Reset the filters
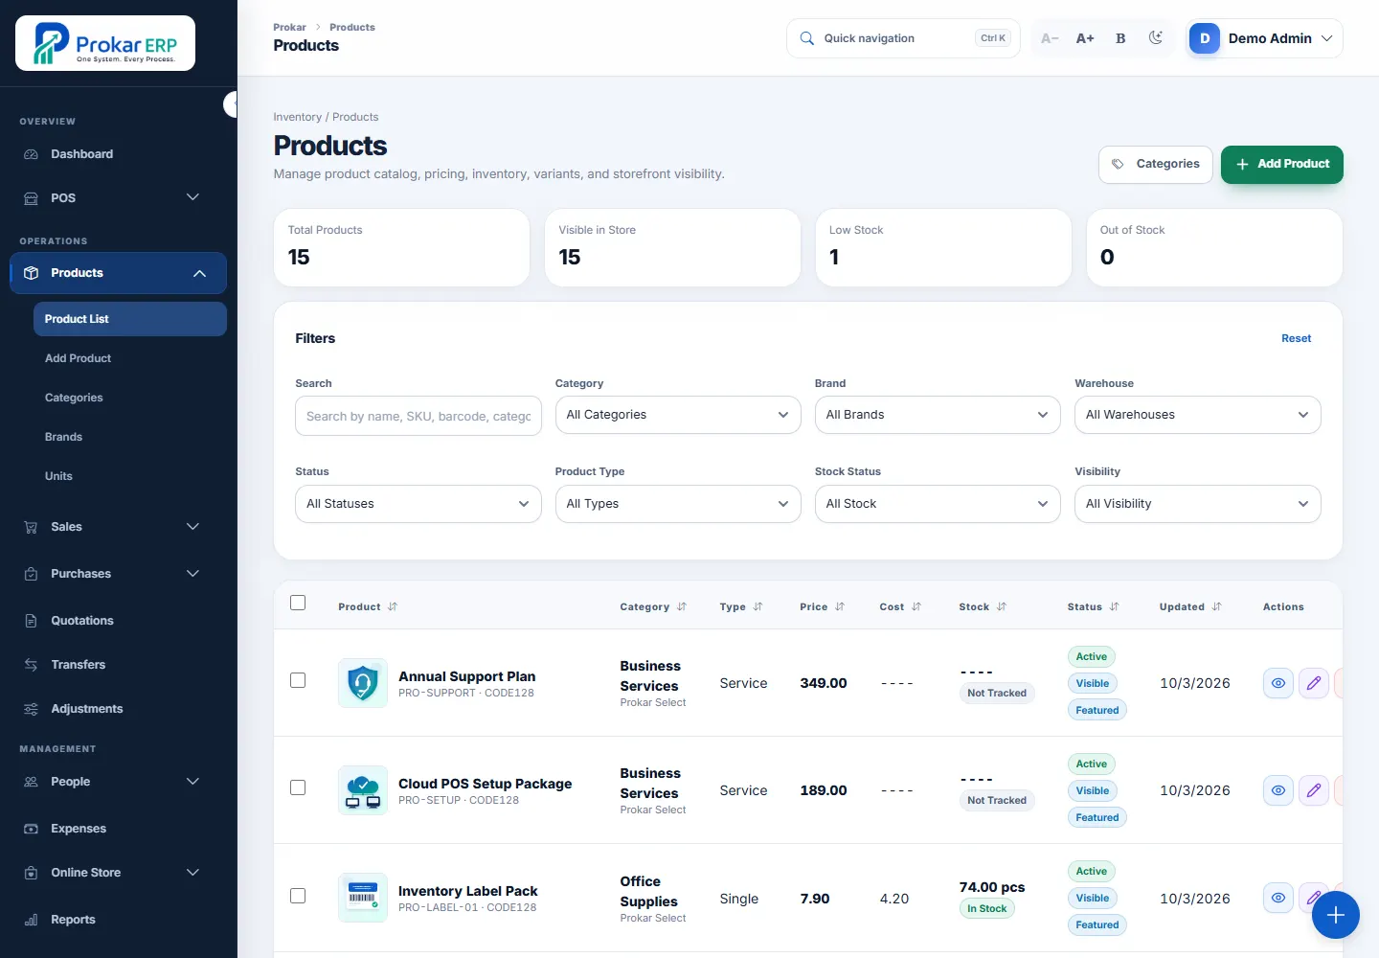1379x958 pixels. click(x=1297, y=338)
